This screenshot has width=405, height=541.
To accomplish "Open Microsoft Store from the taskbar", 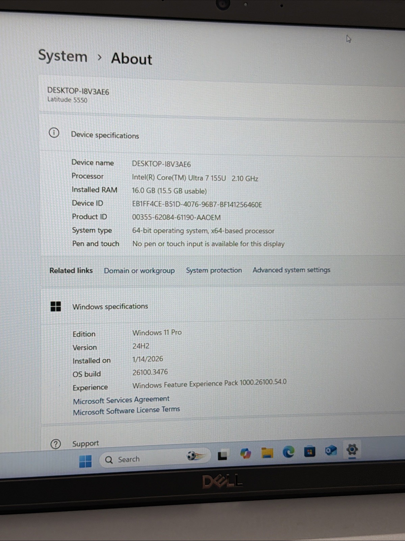I will (x=309, y=451).
